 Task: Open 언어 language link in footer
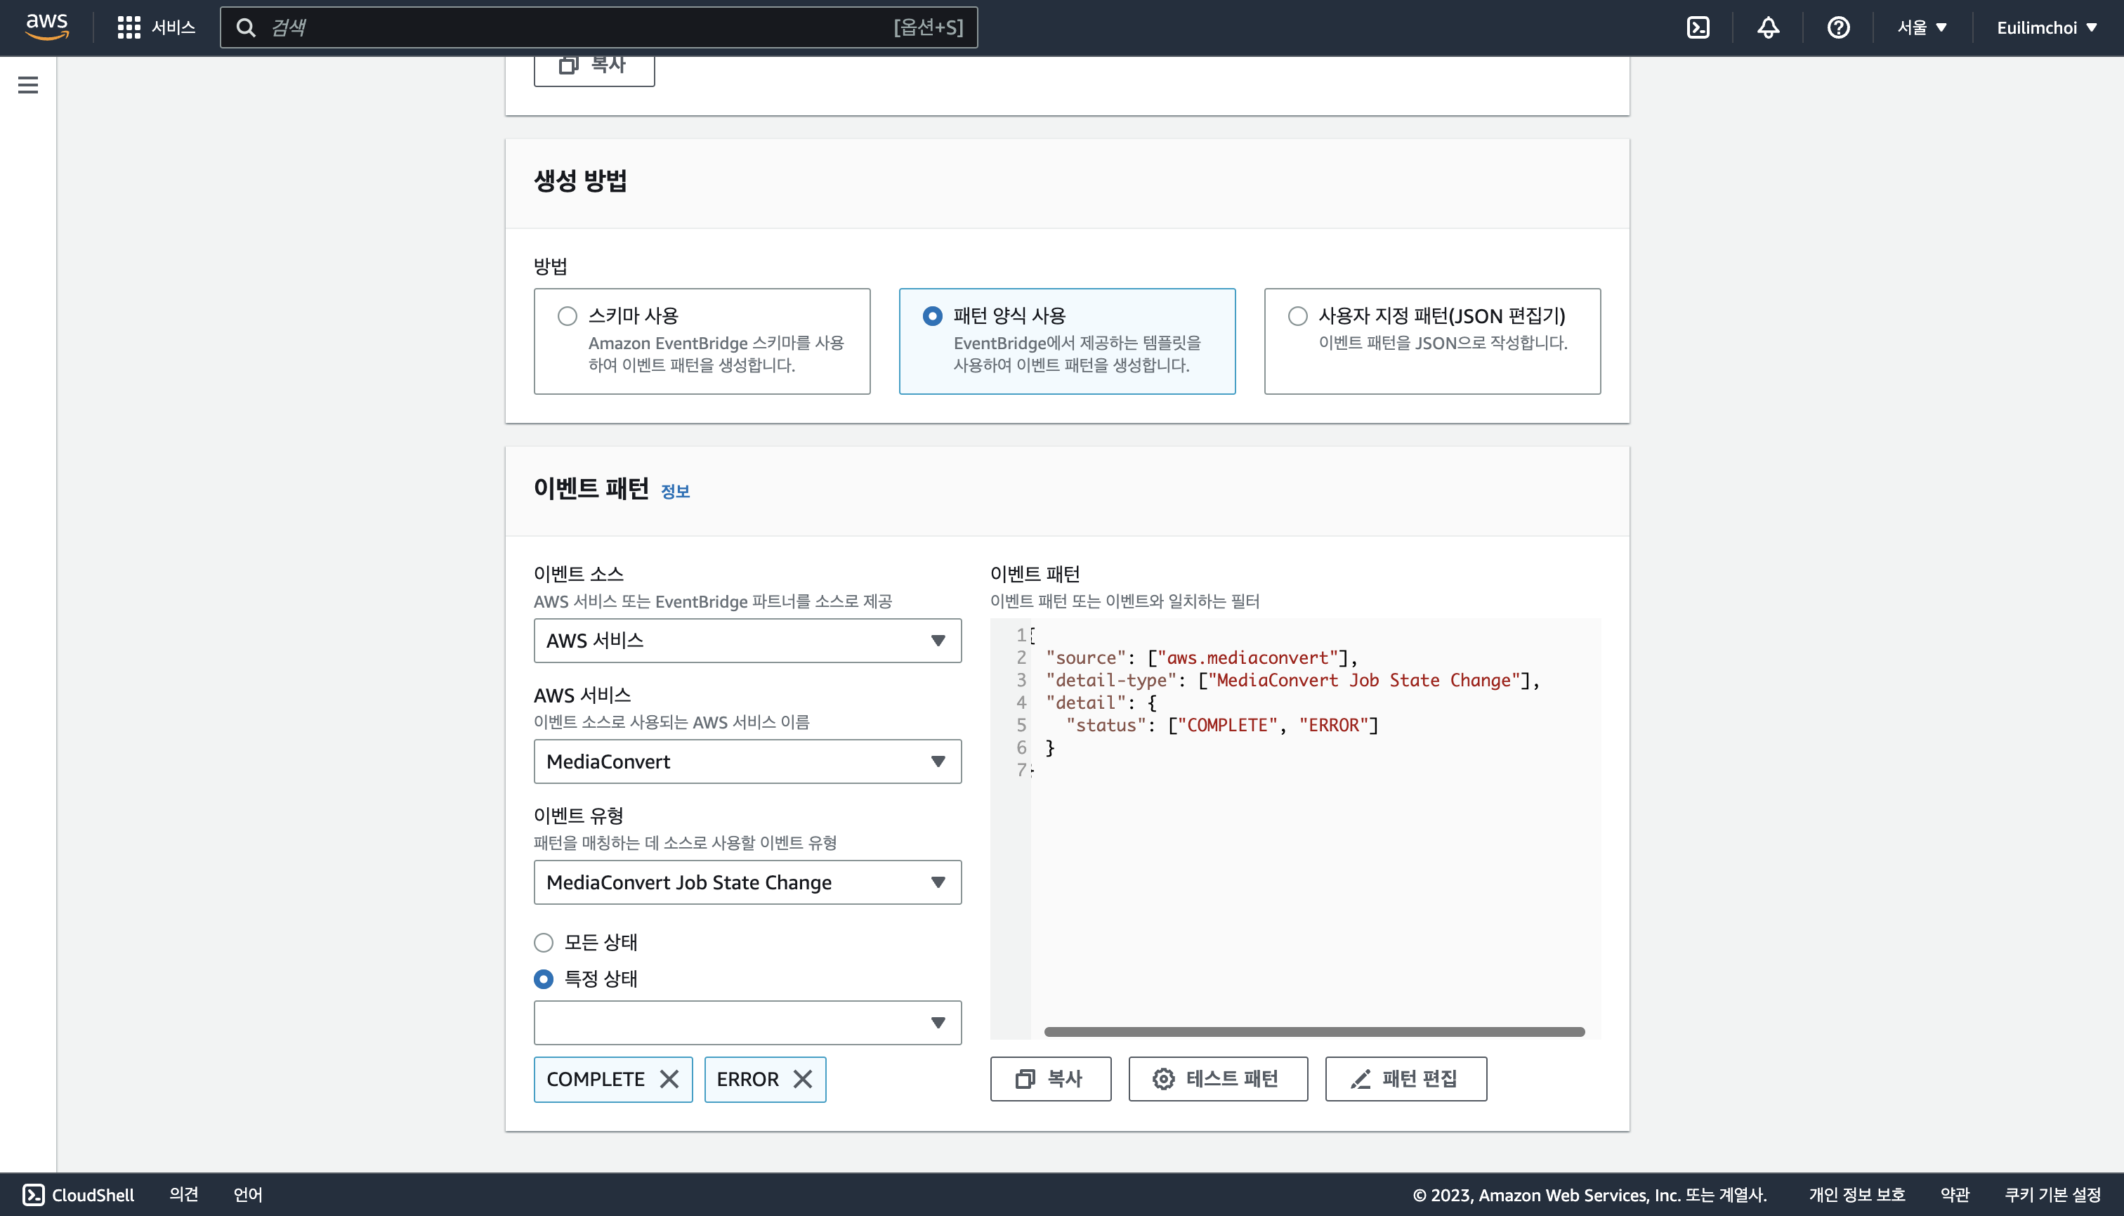[x=248, y=1194]
